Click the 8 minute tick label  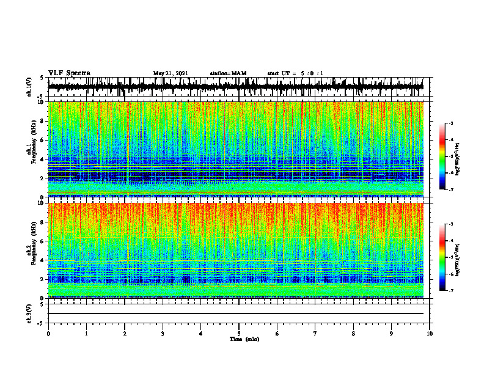click(x=353, y=334)
